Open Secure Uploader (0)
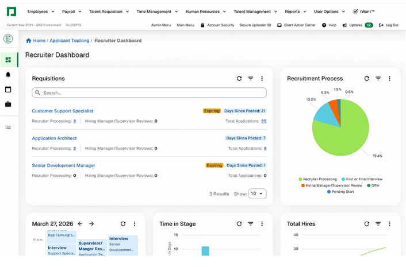Screen dimensions: 406x267 pyautogui.click(x=255, y=25)
